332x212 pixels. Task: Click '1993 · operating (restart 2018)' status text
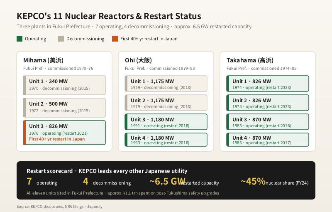160,143
